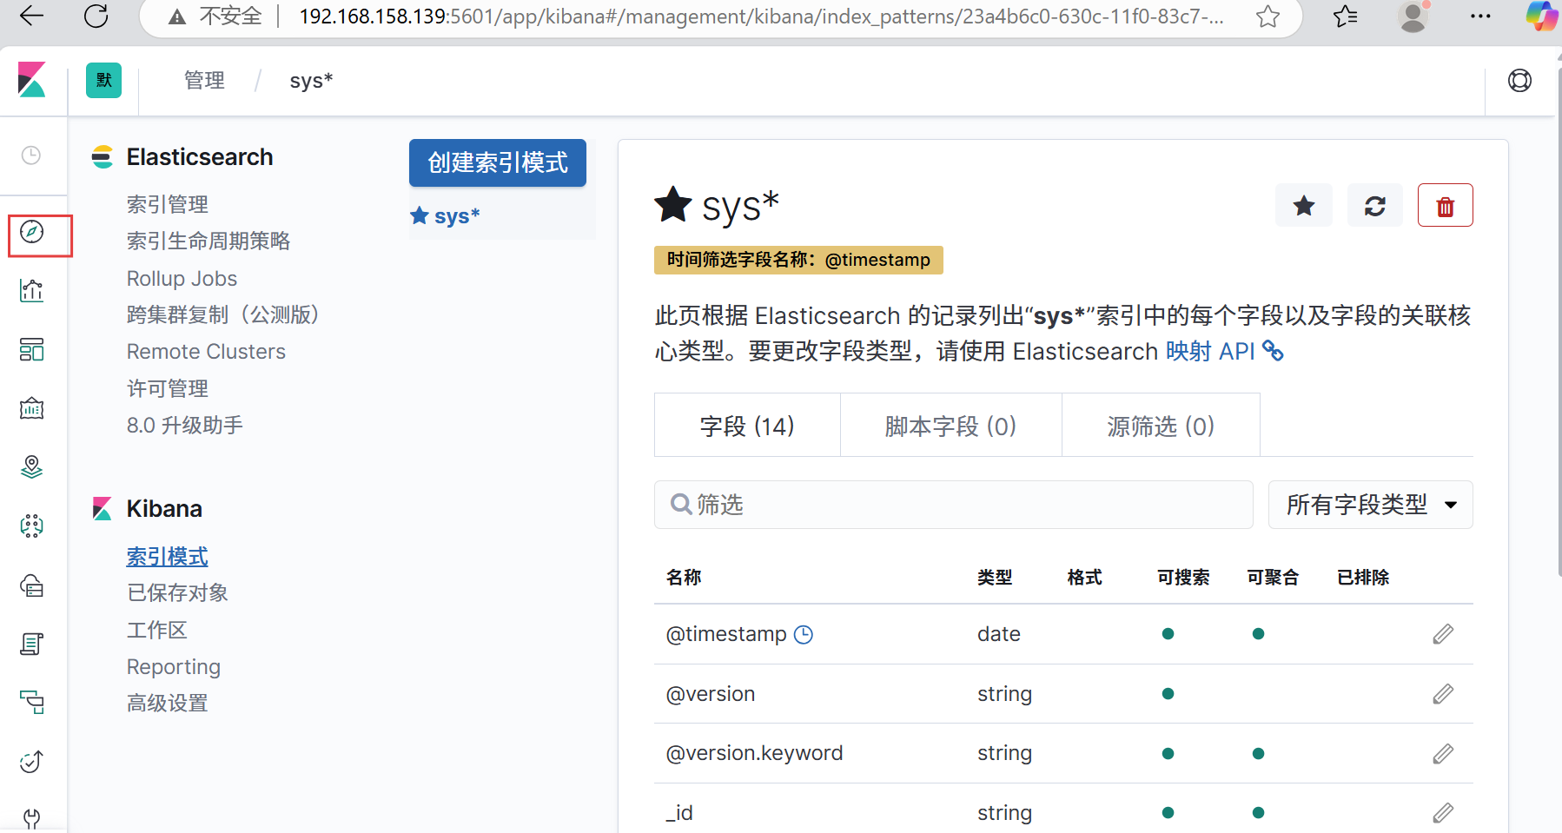Viewport: 1562px width, 833px height.
Task: Open browser profile avatar
Action: click(x=1413, y=16)
